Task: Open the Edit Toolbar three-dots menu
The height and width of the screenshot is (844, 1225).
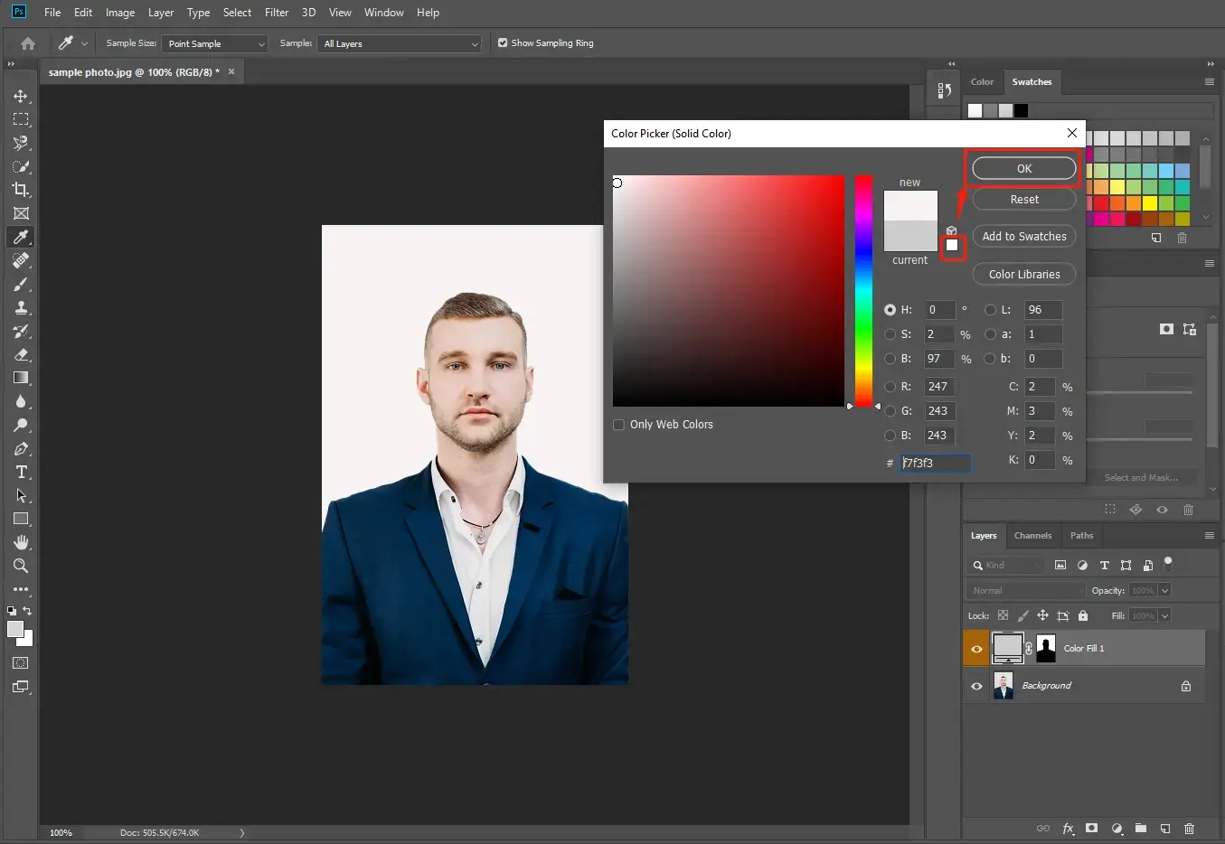Action: (x=21, y=589)
